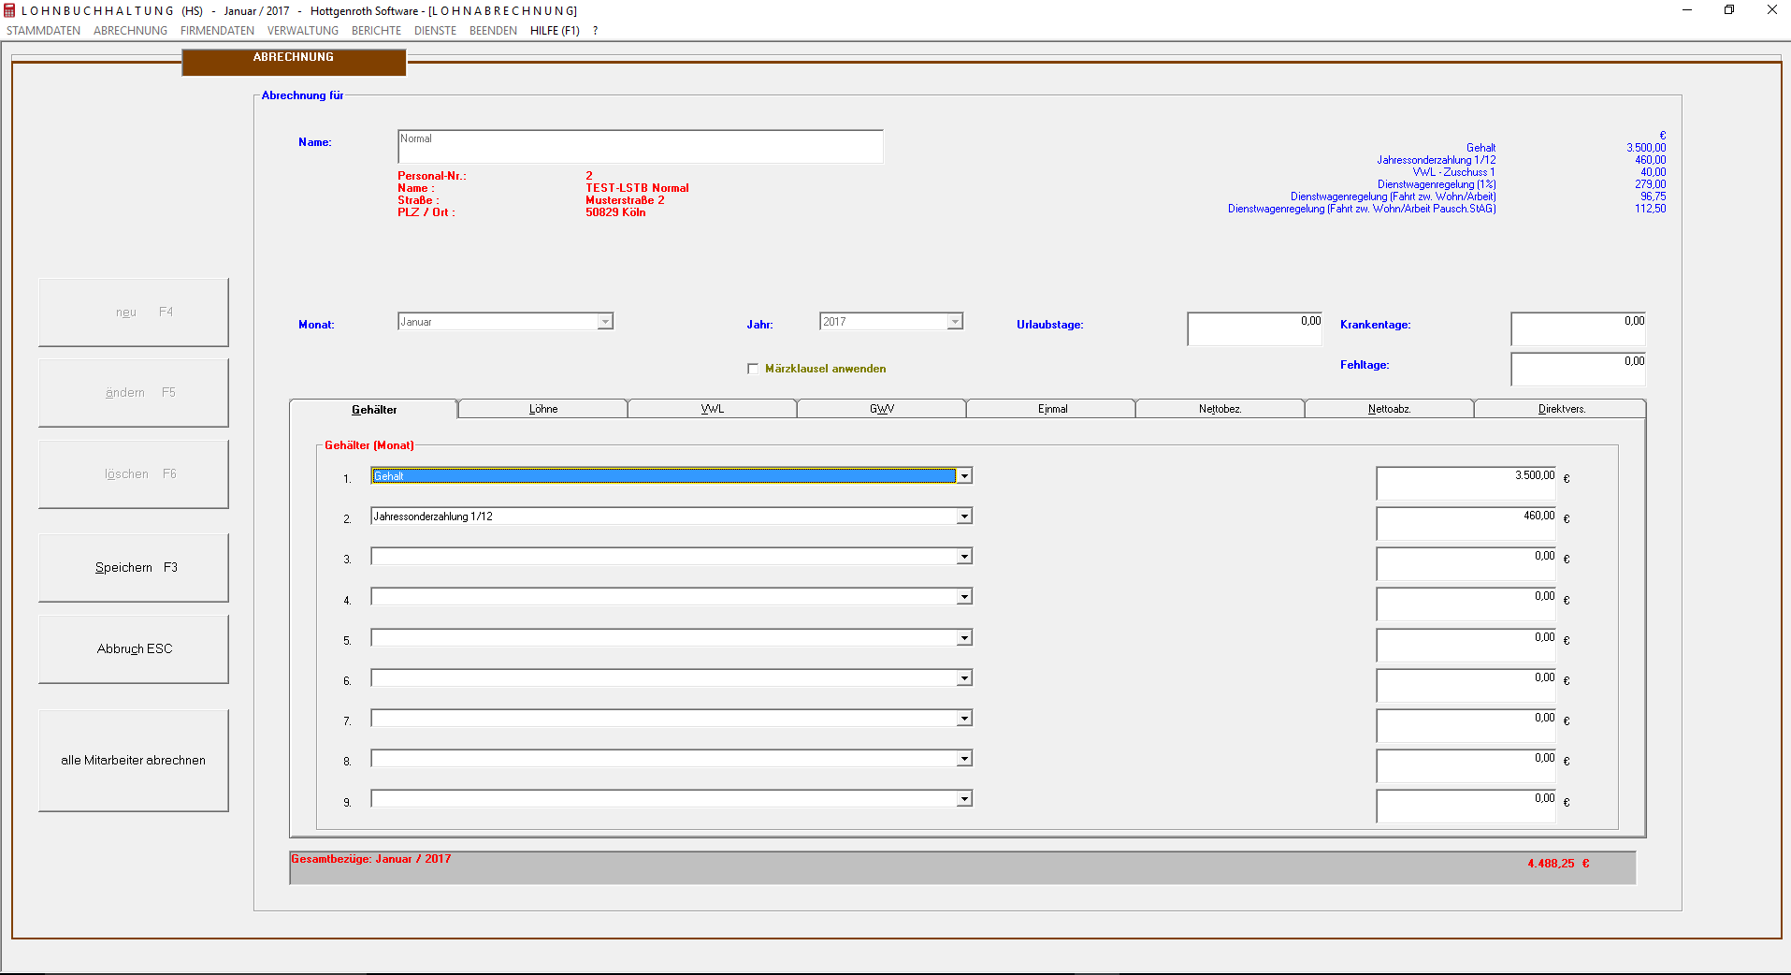1791x975 pixels.
Task: Open the Direktvers. tab
Action: point(1561,409)
